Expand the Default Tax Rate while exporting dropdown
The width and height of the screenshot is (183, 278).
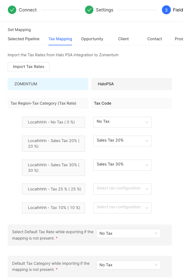pos(128,233)
